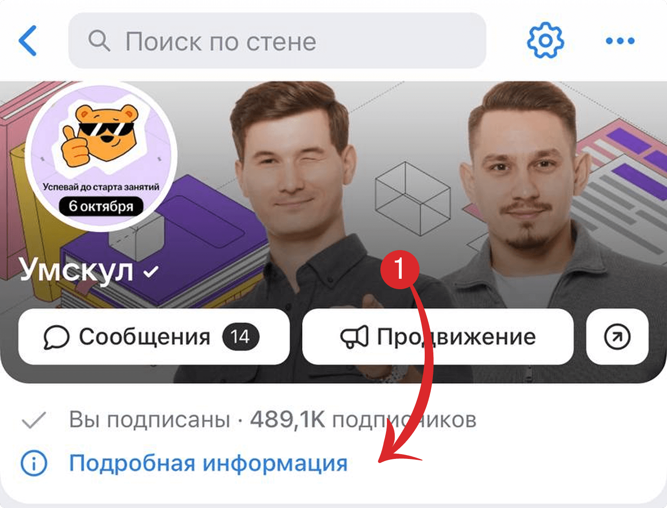
Task: Toggle subscription via Вы подписаны checkmark
Action: point(34,420)
